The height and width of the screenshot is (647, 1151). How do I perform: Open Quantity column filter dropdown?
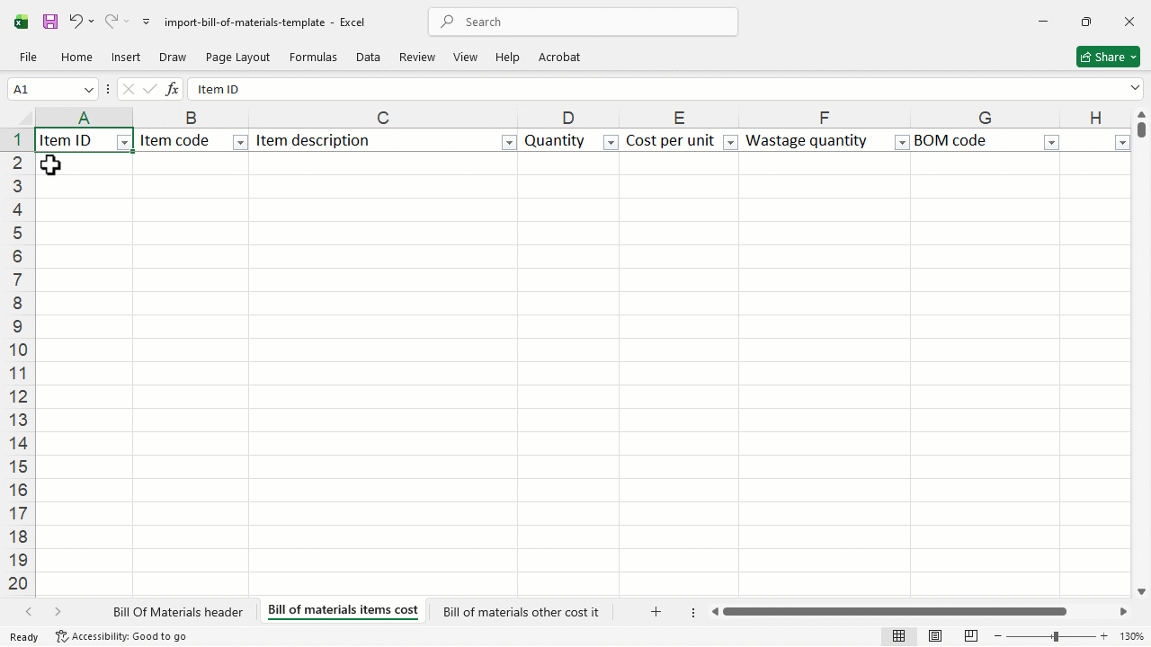[x=611, y=143]
